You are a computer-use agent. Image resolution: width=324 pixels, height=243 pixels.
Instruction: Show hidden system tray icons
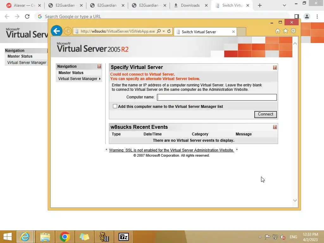pos(260,237)
